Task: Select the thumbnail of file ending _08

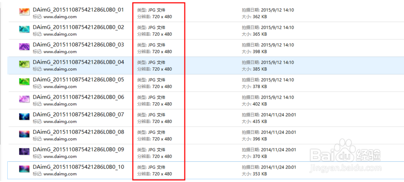Action: click(x=25, y=134)
